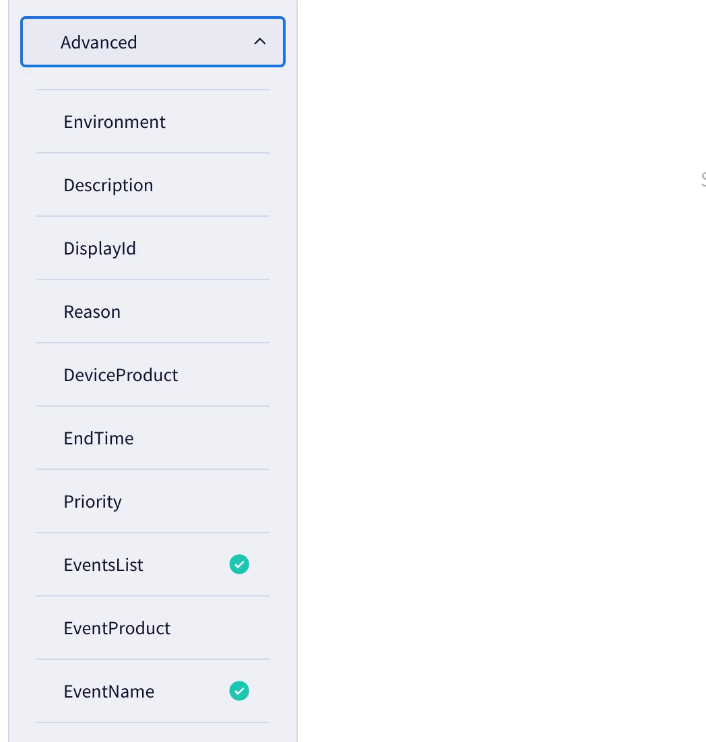Click the Advanced section header label
The image size is (706, 742).
pos(98,42)
